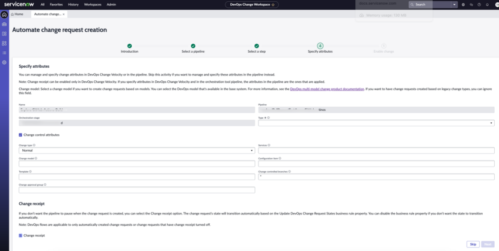499x251 pixels.
Task: Open the dashboard layout sidebar icon
Action: point(4,34)
